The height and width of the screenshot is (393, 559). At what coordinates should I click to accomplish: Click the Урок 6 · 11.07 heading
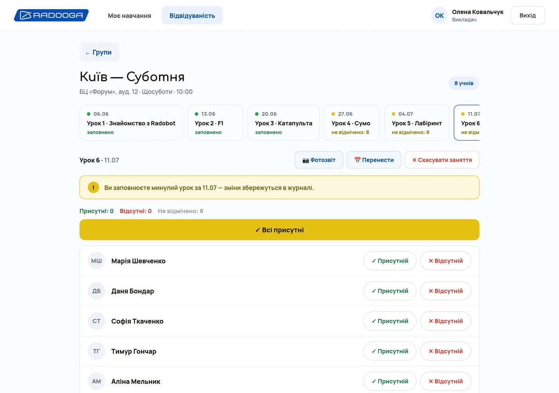click(x=99, y=160)
